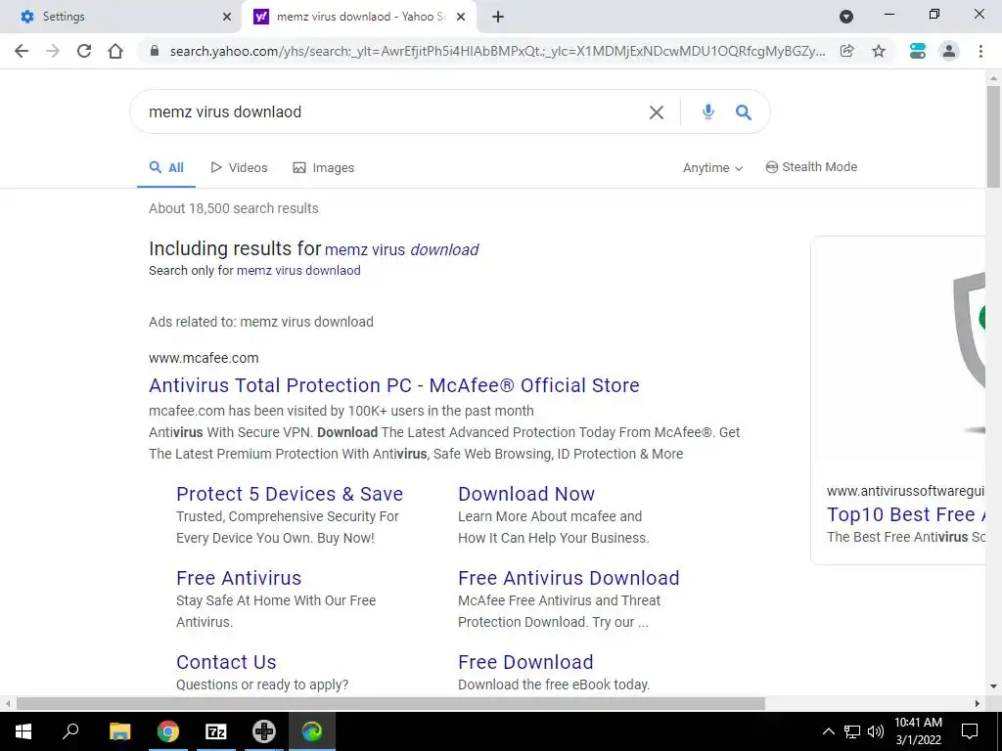
Task: Open the Chrome three-dot menu
Action: [980, 51]
